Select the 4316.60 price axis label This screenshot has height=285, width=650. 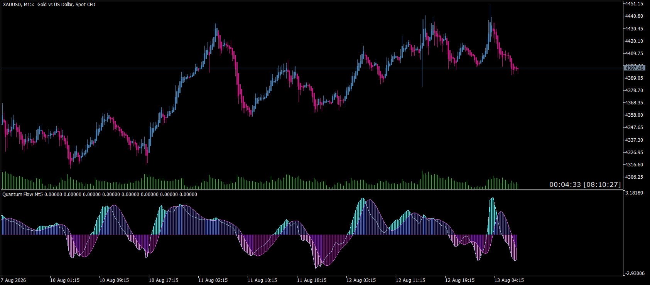point(634,165)
